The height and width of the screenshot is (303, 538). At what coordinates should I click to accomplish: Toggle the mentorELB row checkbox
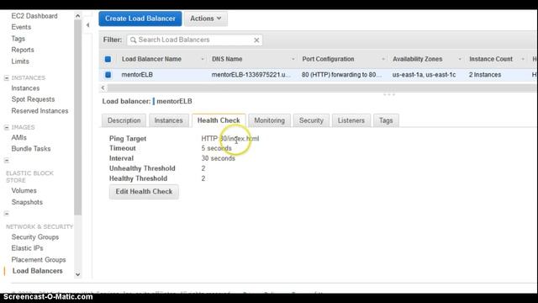[x=108, y=75]
